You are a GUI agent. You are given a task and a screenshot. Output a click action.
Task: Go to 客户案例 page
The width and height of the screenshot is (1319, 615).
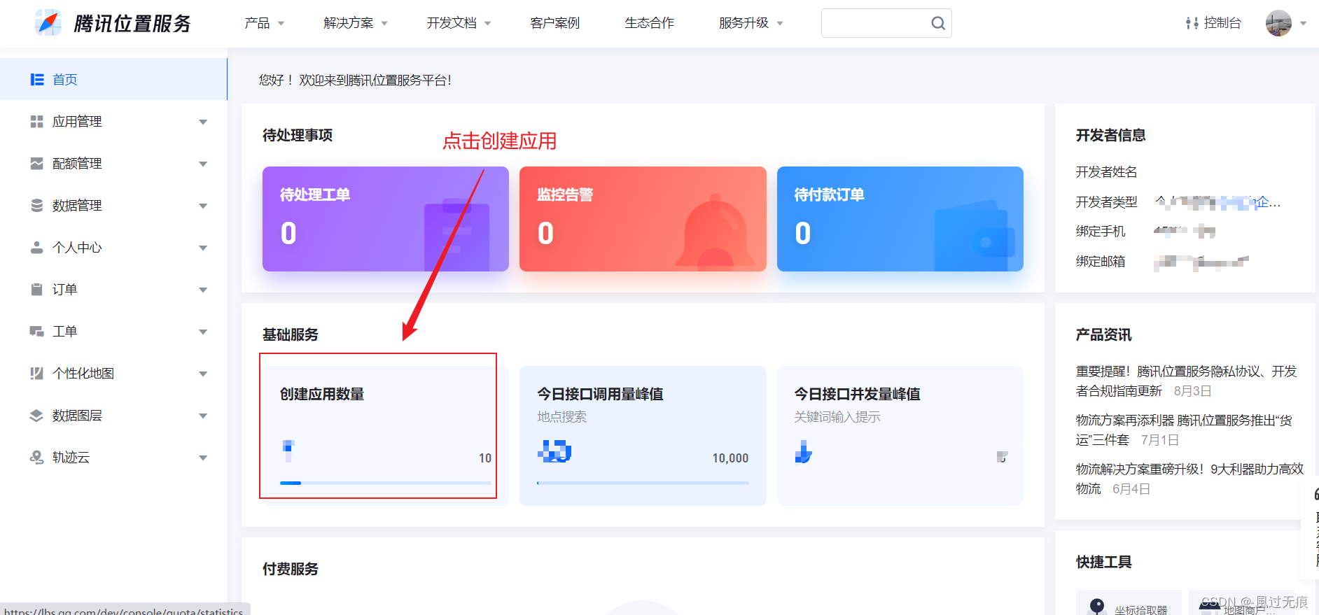pyautogui.click(x=555, y=23)
